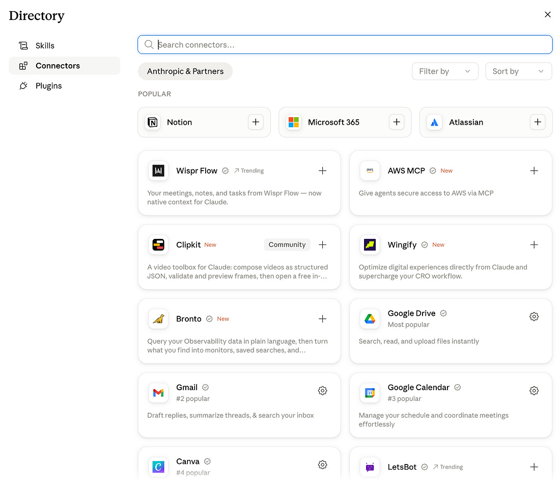The image size is (560, 490).
Task: Click the Notion card label
Action: tap(179, 122)
